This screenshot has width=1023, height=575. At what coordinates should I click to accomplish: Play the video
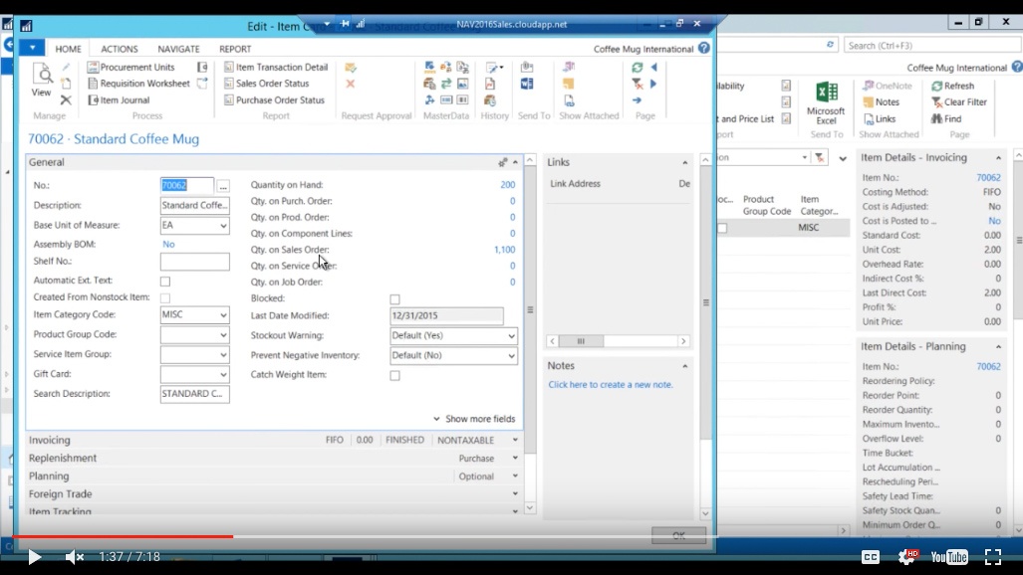[x=34, y=557]
